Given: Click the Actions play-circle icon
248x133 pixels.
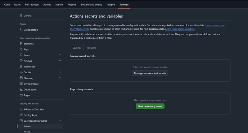Looking at the screenshot, I should click(x=21, y=61).
